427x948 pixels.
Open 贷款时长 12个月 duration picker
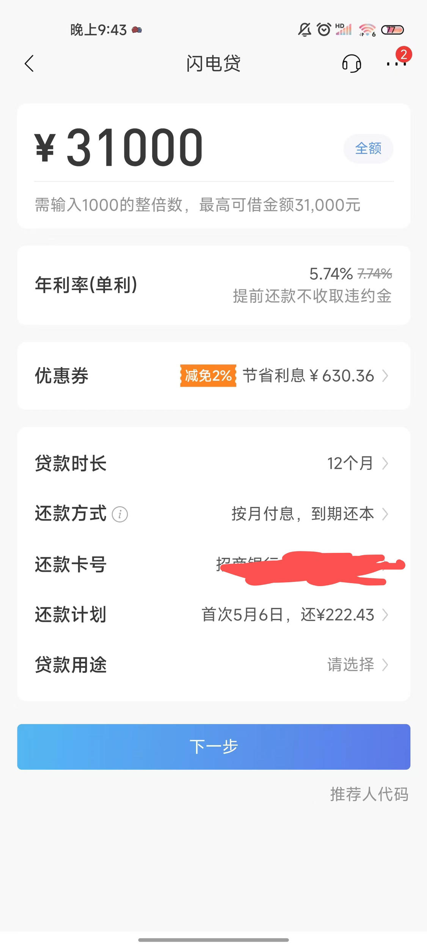214,463
